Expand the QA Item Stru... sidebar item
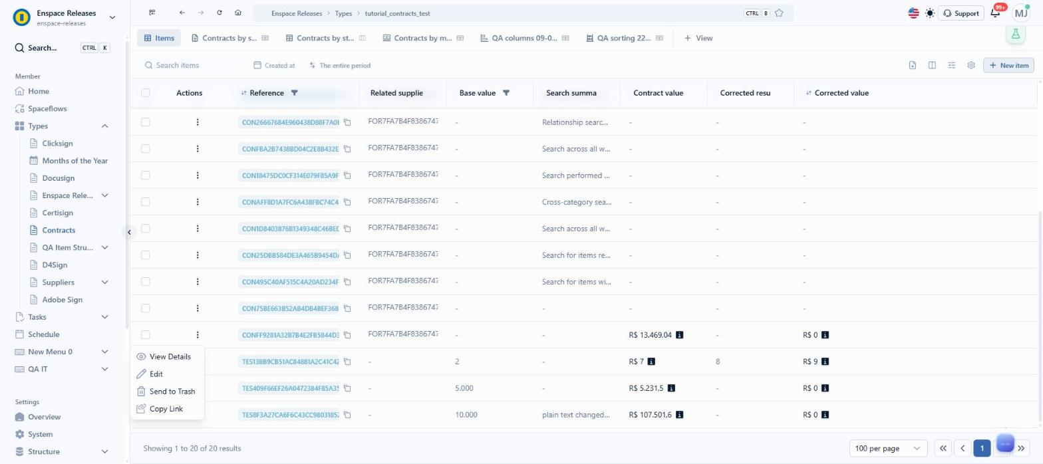The width and height of the screenshot is (1043, 464). coord(104,247)
